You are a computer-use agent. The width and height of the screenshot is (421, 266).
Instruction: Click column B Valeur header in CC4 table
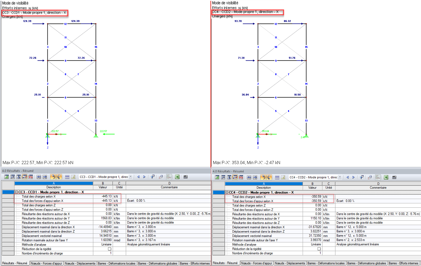click(313, 186)
